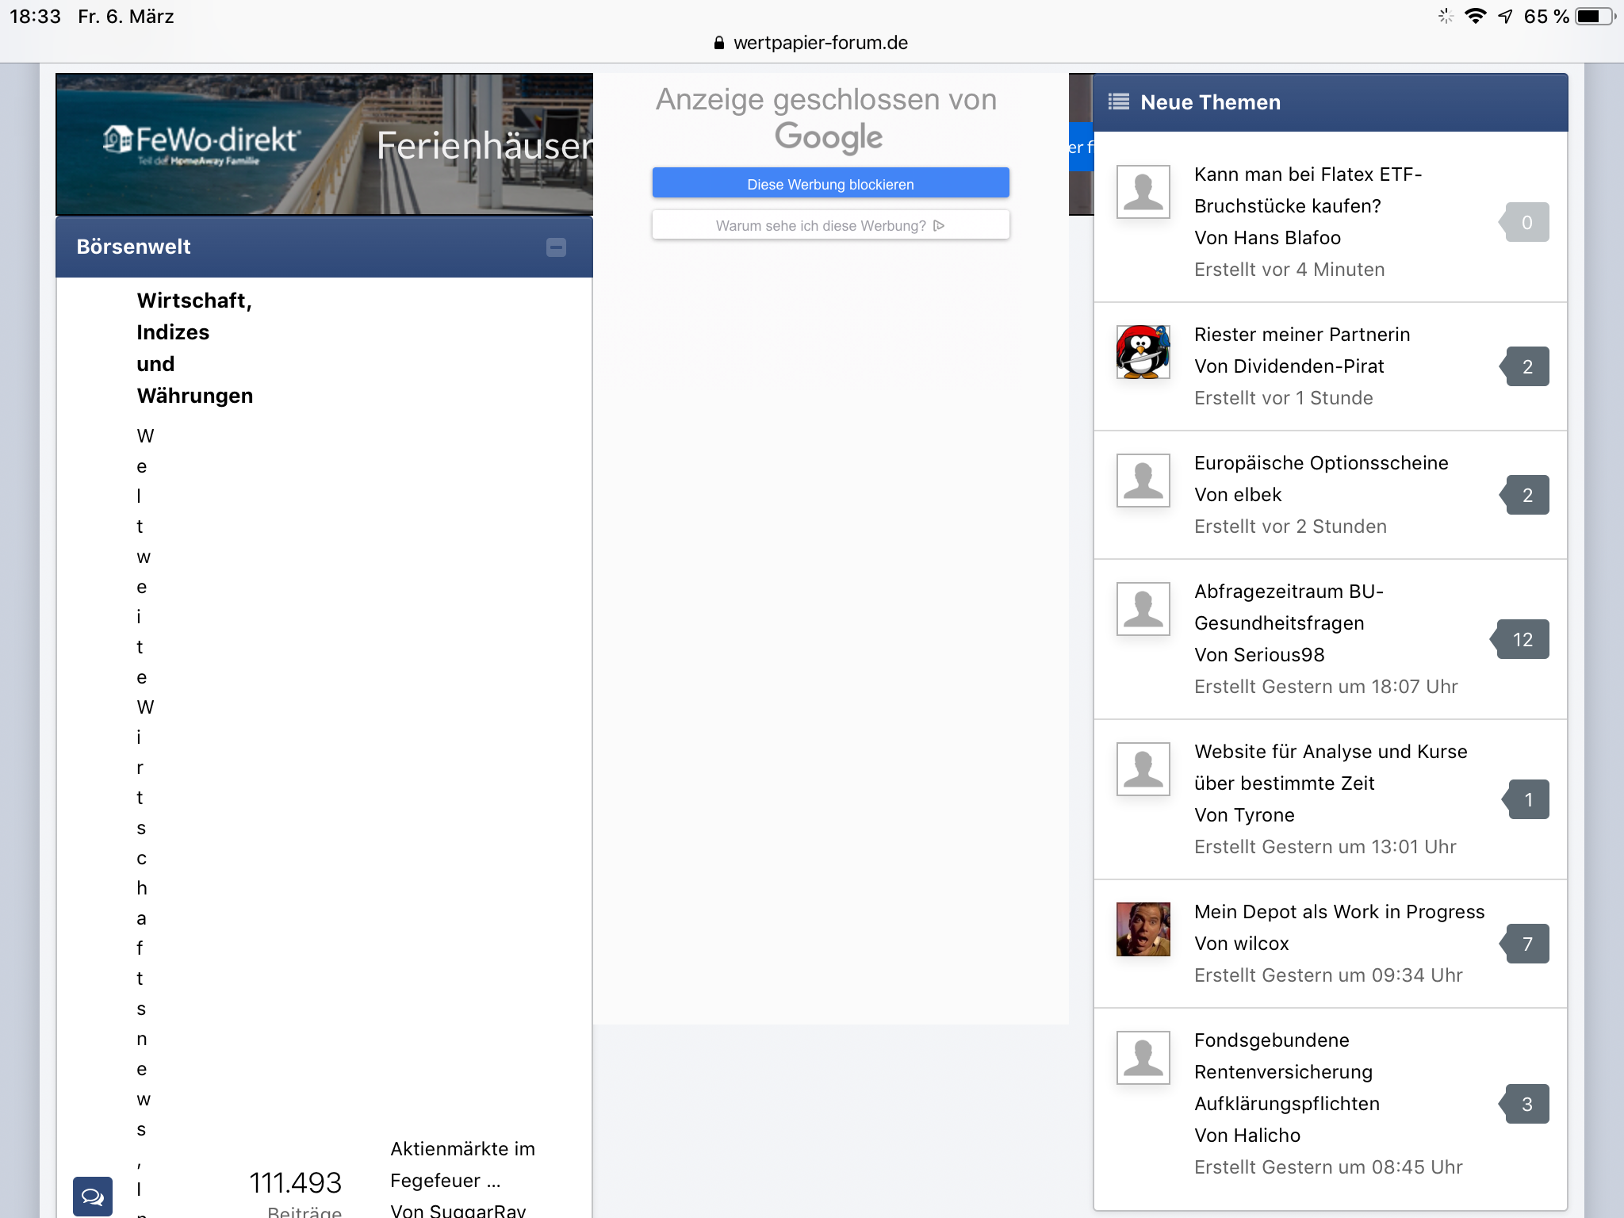Click the 7 replies badge for wilcox's topic

[1526, 944]
